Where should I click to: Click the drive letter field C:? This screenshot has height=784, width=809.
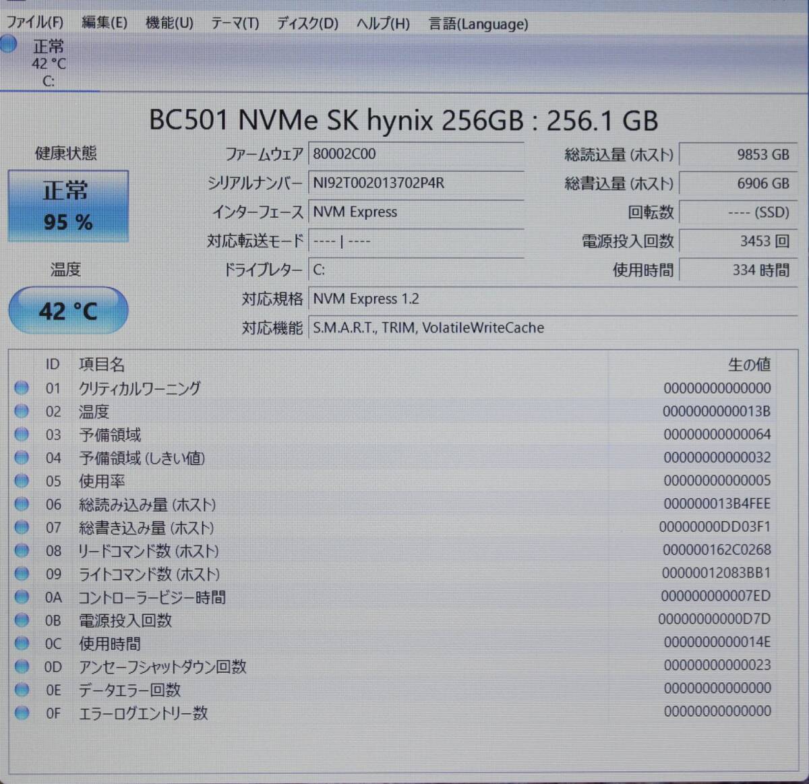click(x=416, y=270)
